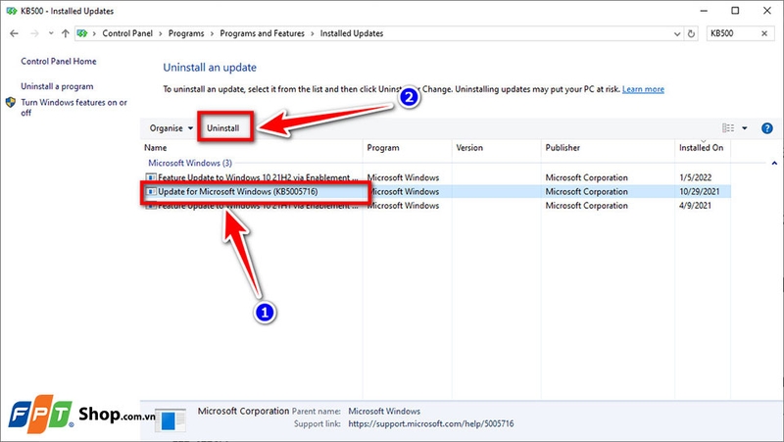Click the Control Panel icon in address bar

pos(82,33)
